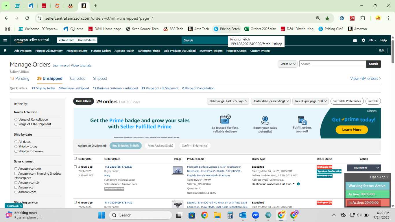Viewport: 395px width, 222px height.
Task: Click the Refresh orders button
Action: pos(373,101)
